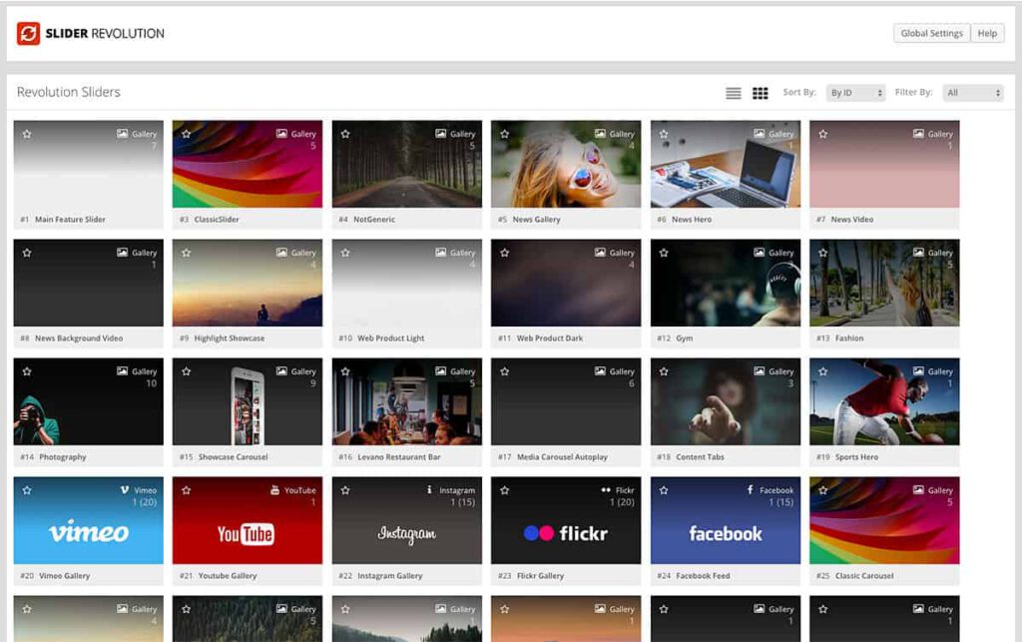Favorite the Photography slider star
This screenshot has width=1022, height=642.
pos(27,370)
